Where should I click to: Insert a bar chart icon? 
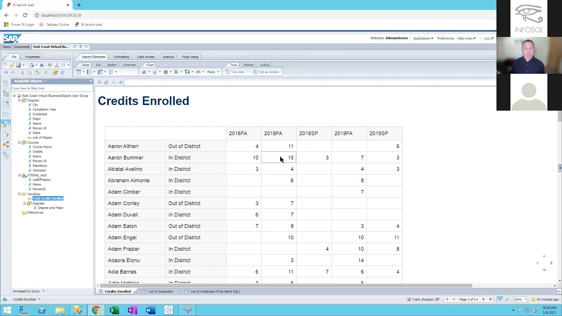(177, 72)
